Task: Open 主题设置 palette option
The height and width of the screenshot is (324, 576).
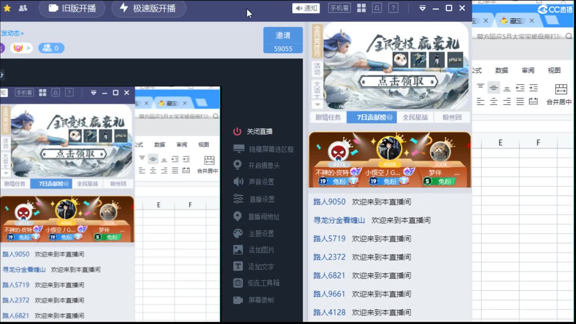Action: coord(253,234)
